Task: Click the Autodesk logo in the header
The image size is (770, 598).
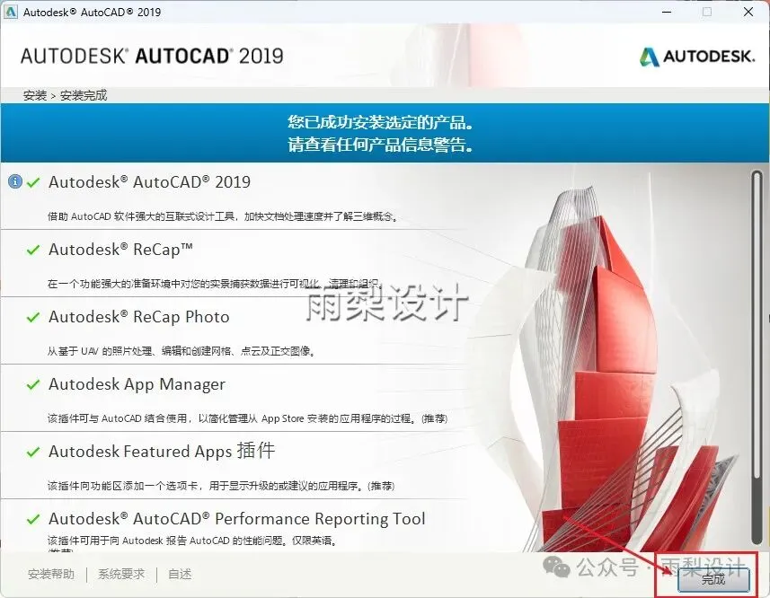Action: [697, 57]
